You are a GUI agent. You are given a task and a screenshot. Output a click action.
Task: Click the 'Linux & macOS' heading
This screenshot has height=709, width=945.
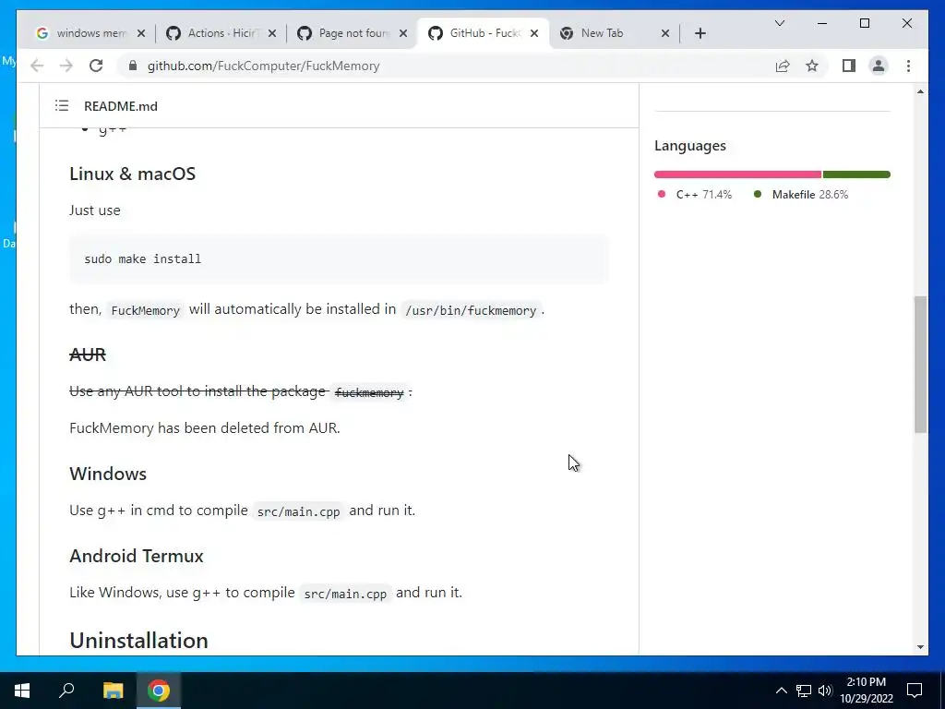pyautogui.click(x=133, y=174)
